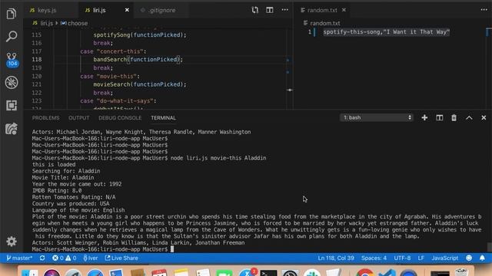Screen dimensions: 492x276
Task: Click the terminal scrollbar thumb
Action: [489, 247]
